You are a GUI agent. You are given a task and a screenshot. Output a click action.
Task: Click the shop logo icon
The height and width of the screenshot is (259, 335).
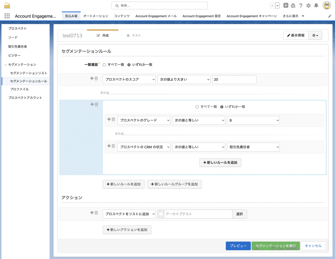7,5
